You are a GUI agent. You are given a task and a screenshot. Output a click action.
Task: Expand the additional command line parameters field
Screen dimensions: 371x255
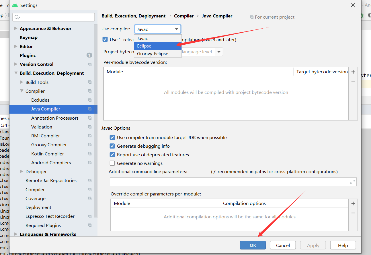352,182
